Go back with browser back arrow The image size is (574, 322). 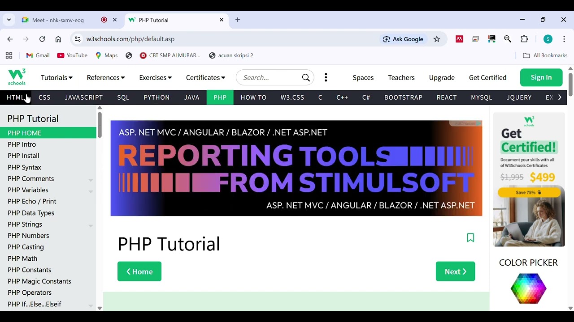[x=10, y=39]
